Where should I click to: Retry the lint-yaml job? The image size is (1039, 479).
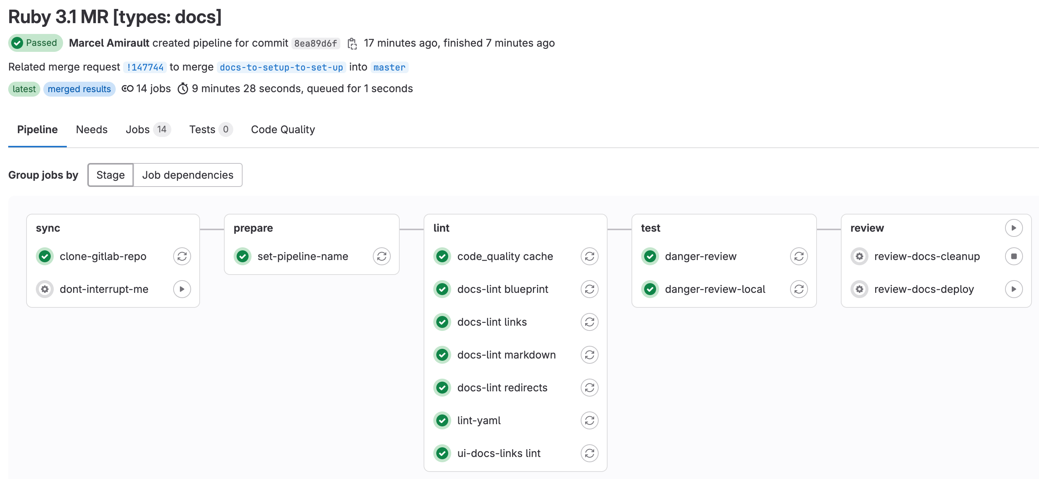click(590, 420)
